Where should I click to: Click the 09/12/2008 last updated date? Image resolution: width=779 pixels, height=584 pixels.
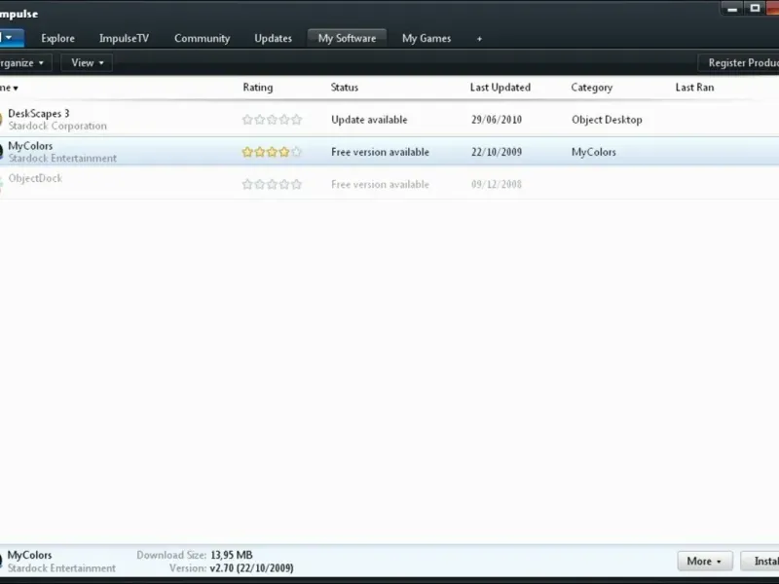(497, 184)
